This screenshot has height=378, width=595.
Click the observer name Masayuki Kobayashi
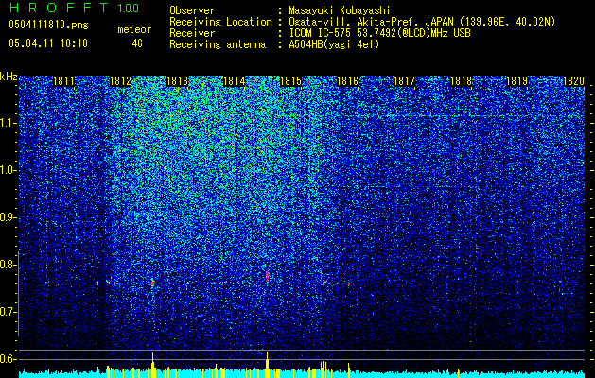point(340,10)
